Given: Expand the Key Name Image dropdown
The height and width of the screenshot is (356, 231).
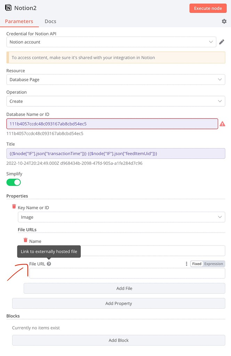Looking at the screenshot, I should click(x=121, y=217).
